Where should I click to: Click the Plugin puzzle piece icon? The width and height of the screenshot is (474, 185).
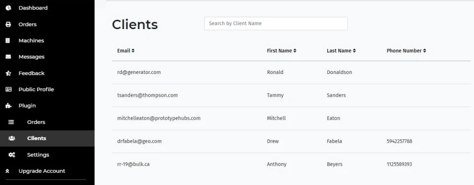point(8,106)
